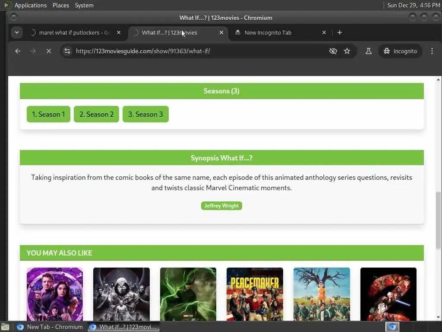Open the Squid Game poster thumbnail

pos(322,294)
